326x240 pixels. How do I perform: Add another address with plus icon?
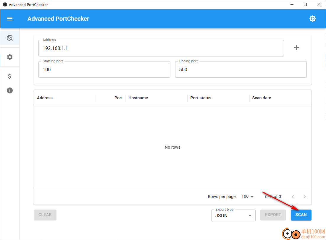(296, 48)
